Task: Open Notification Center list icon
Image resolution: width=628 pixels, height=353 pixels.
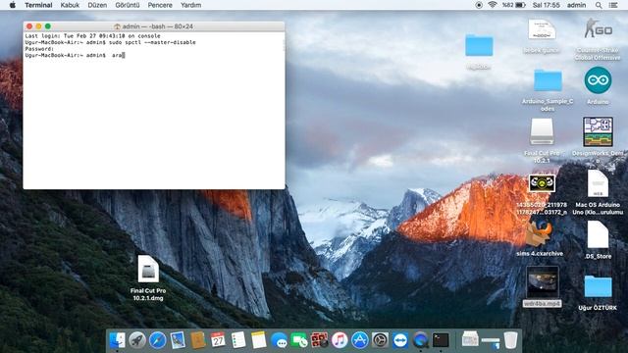Action: tap(613, 5)
